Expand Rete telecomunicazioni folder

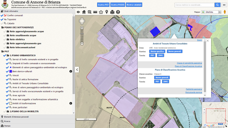point(8,47)
